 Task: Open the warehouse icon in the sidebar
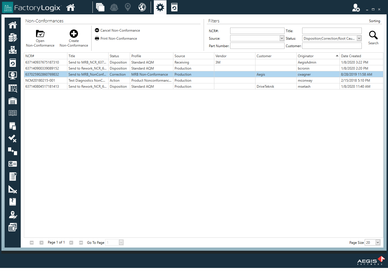pyautogui.click(x=12, y=101)
